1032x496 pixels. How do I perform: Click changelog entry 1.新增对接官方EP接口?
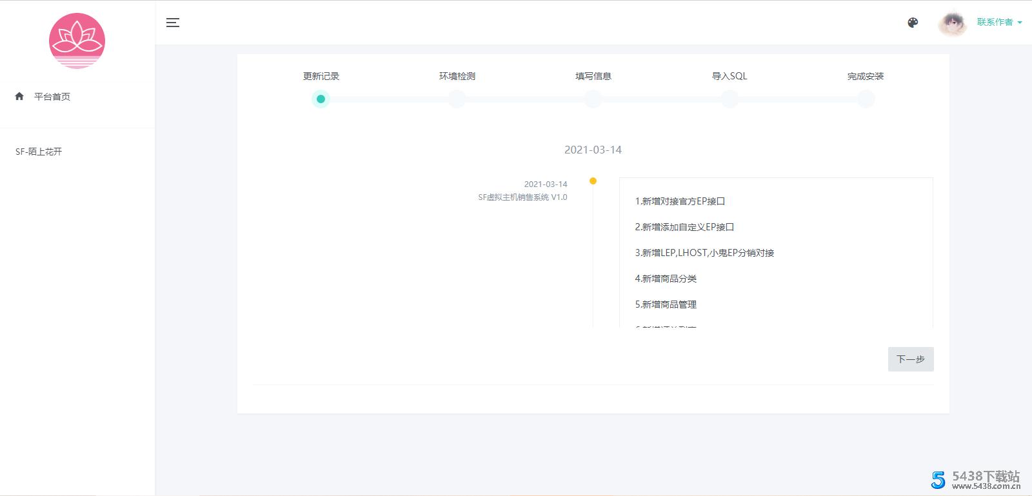(x=680, y=201)
